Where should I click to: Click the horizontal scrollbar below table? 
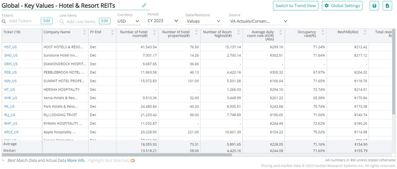coord(118,155)
